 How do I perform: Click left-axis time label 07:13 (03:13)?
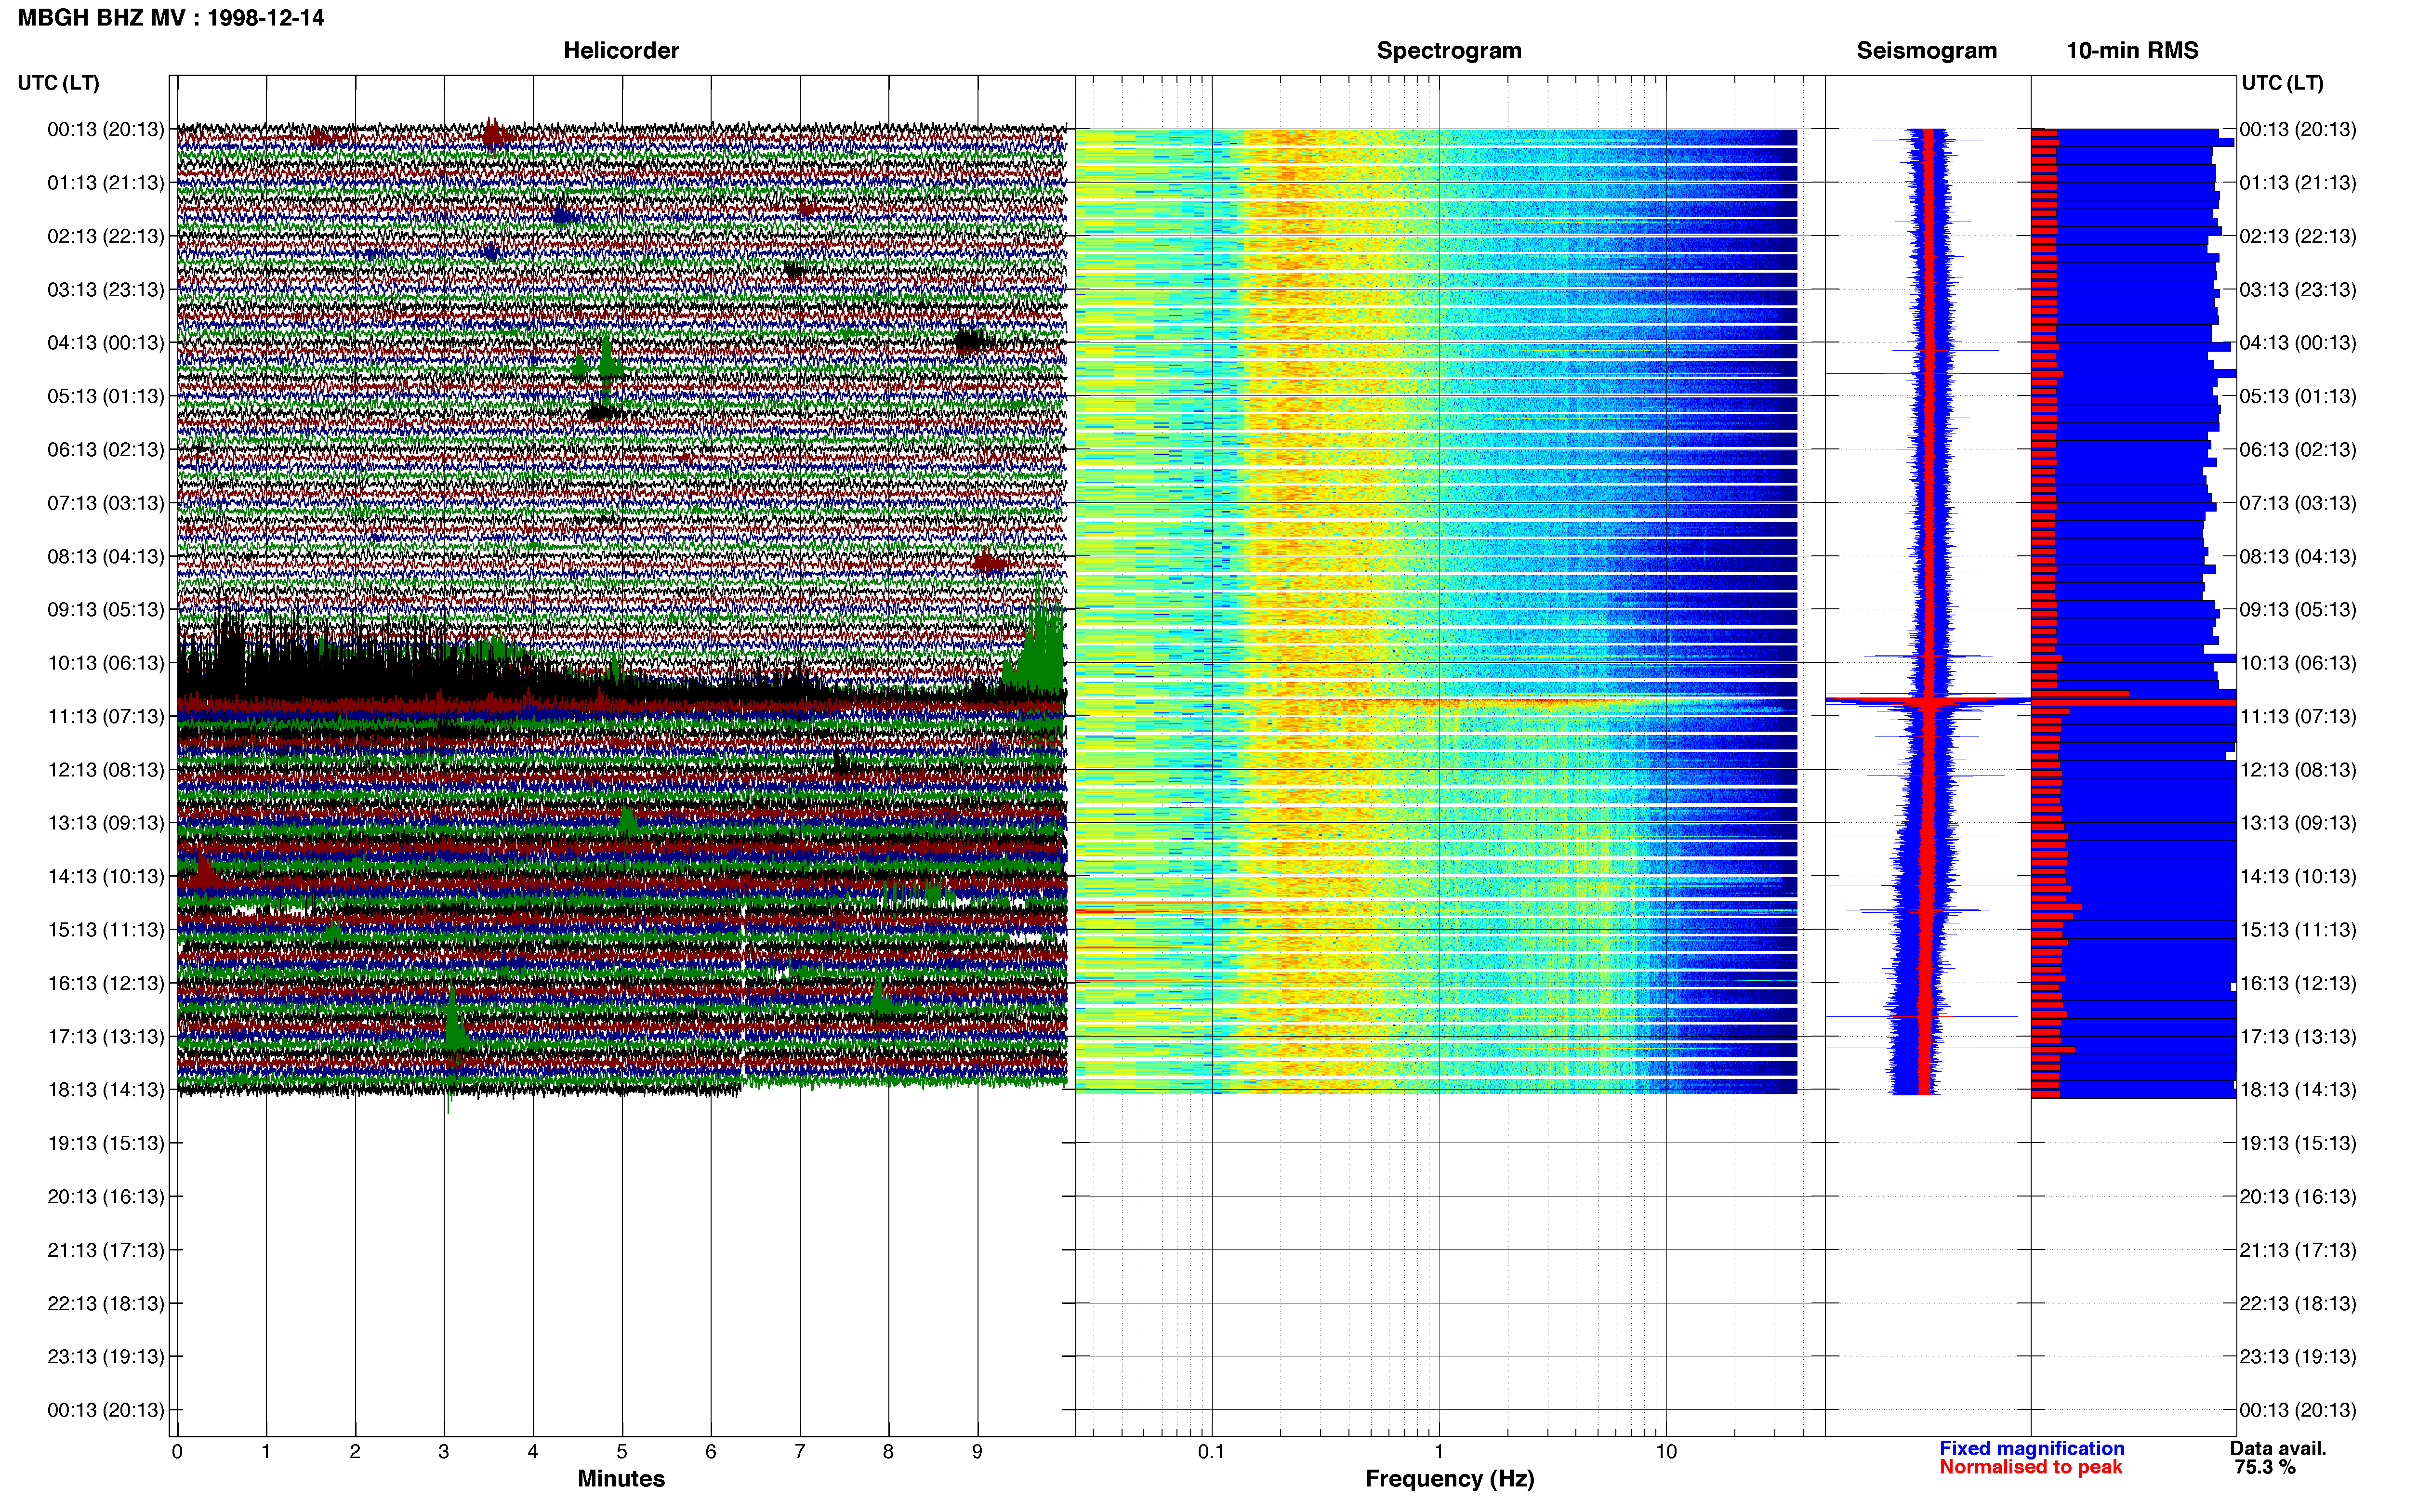click(106, 502)
